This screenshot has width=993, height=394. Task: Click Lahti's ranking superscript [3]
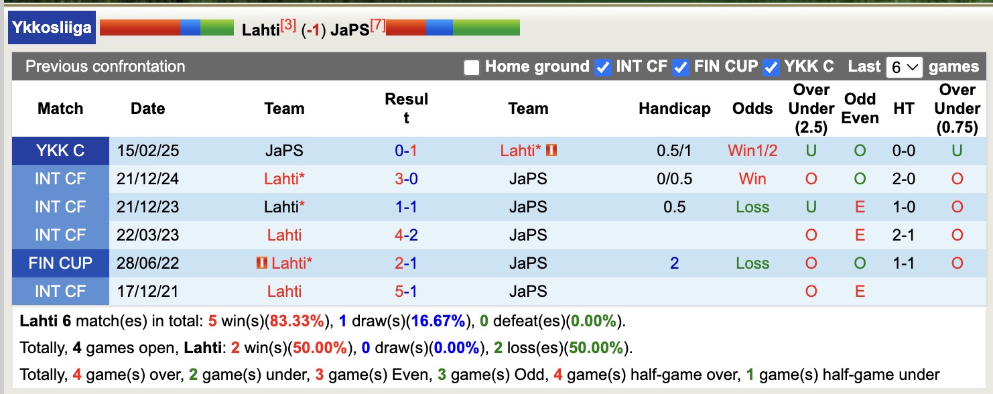pos(288,25)
